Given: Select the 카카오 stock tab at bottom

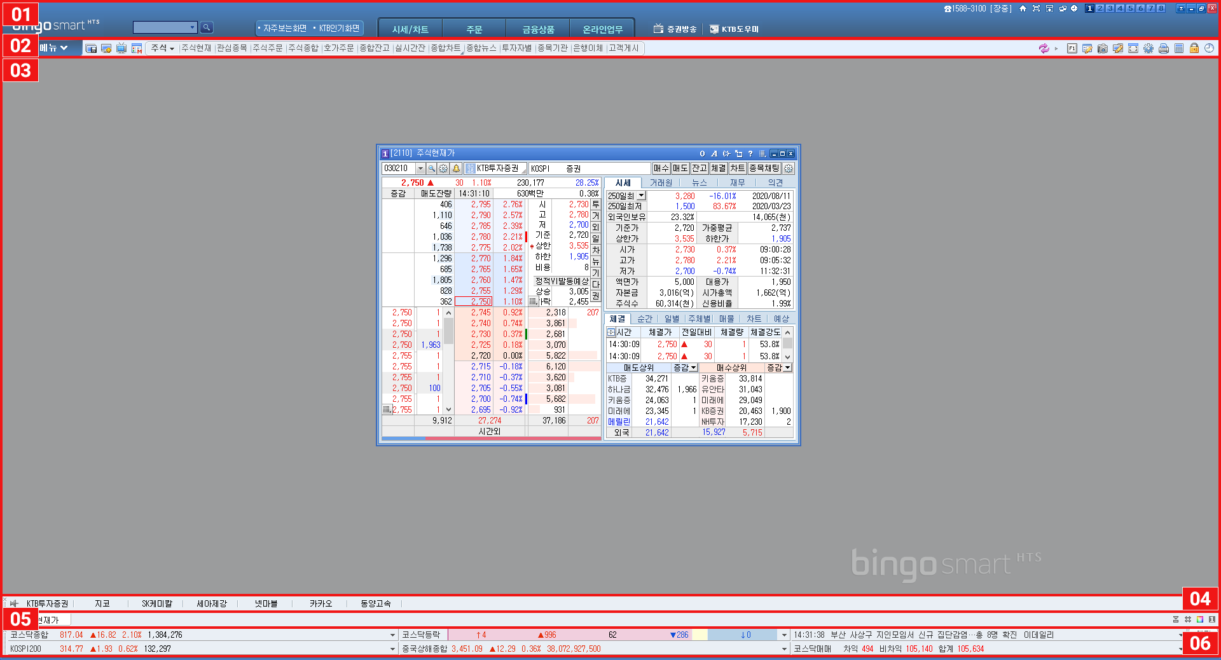Looking at the screenshot, I should pyautogui.click(x=321, y=603).
